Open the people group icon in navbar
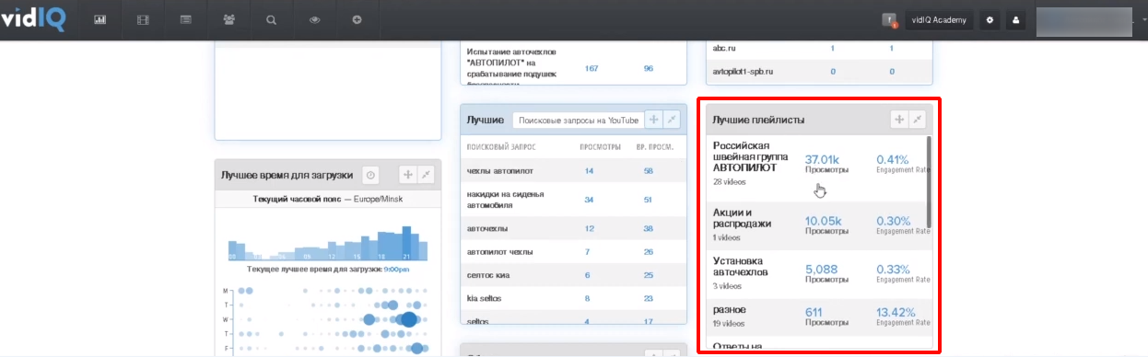The image size is (1148, 357). pos(228,19)
